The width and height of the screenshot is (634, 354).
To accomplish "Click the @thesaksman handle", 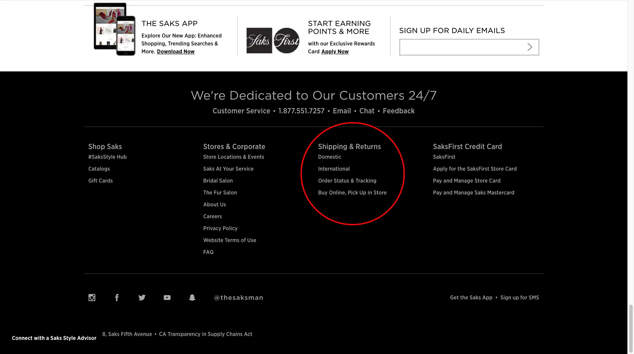I will pos(238,298).
